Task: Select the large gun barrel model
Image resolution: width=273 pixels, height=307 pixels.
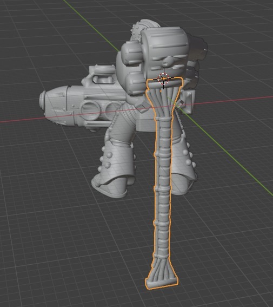Action: [83, 106]
